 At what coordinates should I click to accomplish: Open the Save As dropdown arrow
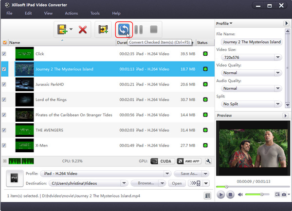coord(205,174)
